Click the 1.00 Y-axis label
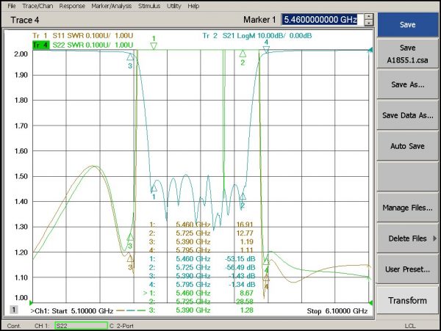The height and width of the screenshot is (331, 441). pos(21,297)
